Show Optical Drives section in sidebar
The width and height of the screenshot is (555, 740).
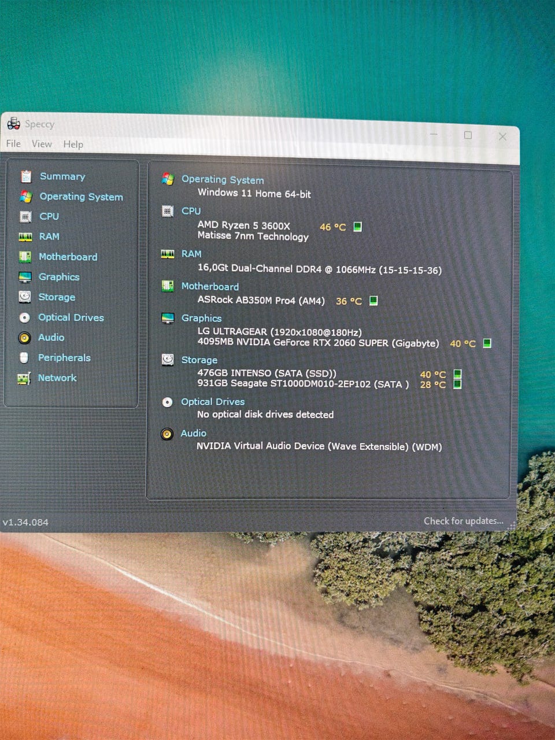point(71,317)
